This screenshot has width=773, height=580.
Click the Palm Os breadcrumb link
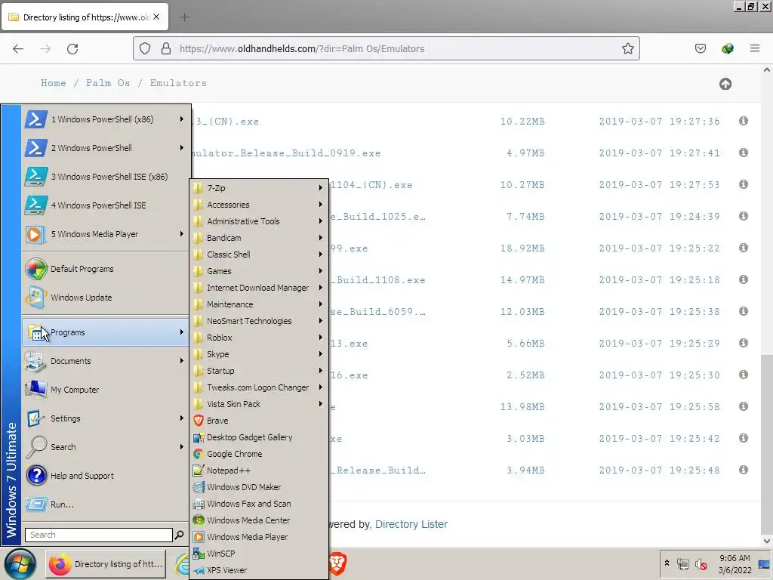[x=108, y=83]
